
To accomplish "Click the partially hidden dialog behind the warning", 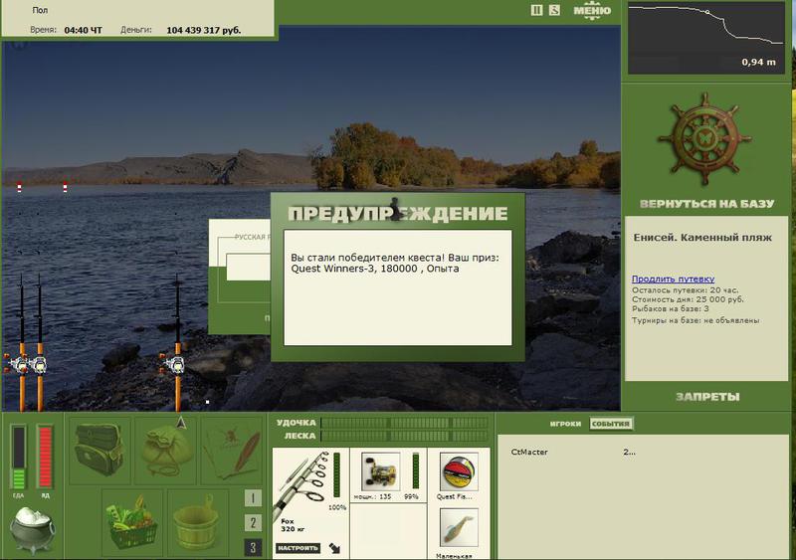I will click(x=239, y=277).
